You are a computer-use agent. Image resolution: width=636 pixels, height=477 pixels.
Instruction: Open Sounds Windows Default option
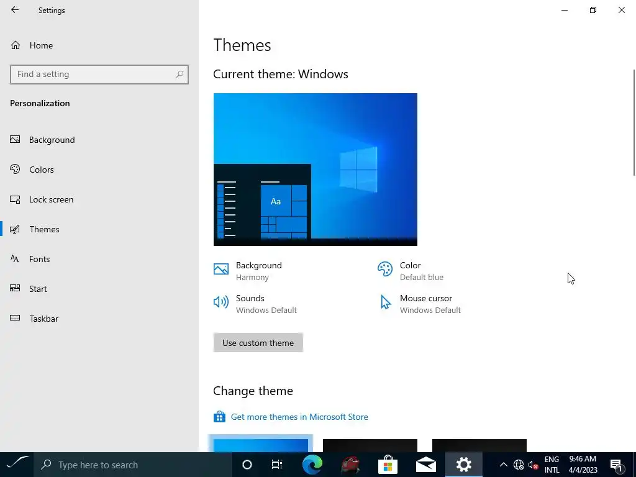click(x=255, y=304)
